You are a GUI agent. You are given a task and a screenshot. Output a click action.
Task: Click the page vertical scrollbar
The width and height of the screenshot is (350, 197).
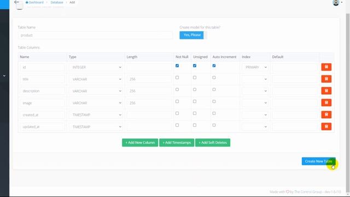[x=348, y=103]
